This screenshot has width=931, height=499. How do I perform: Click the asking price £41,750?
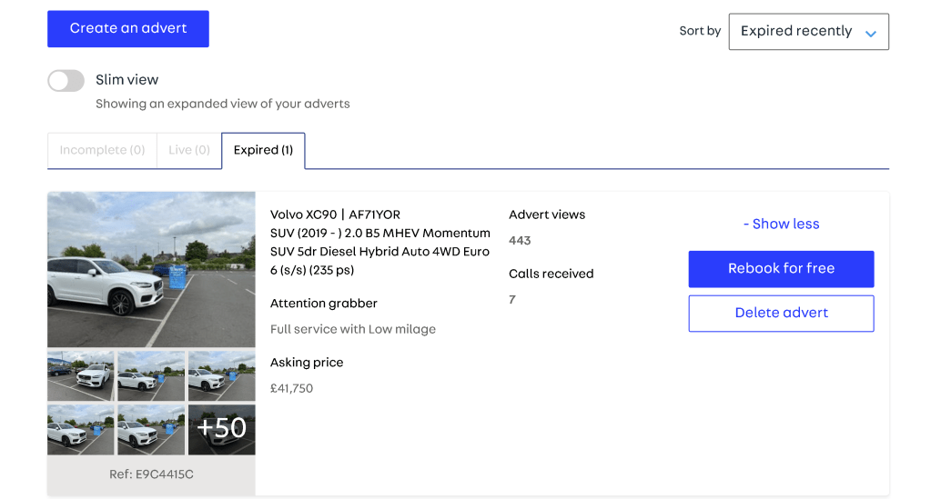[x=291, y=388]
